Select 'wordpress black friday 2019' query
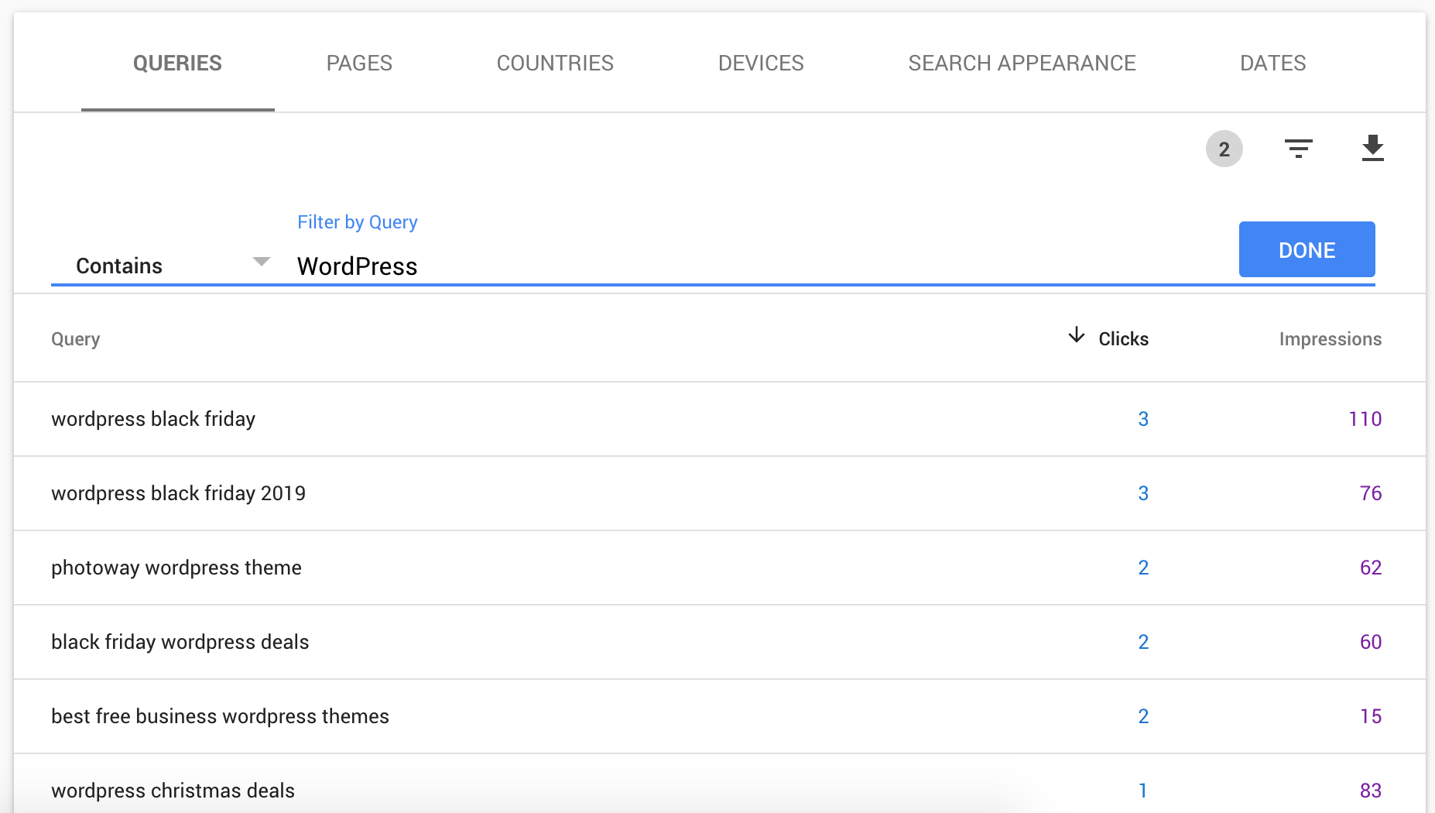Image resolution: width=1435 pixels, height=813 pixels. [x=720, y=493]
